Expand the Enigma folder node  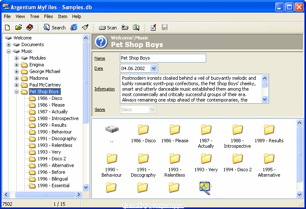tap(17, 65)
